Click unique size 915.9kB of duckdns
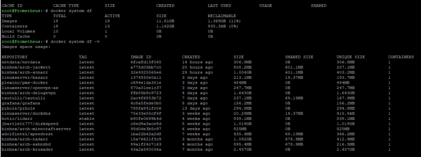The width and height of the screenshot is (421, 157). tap(346, 113)
